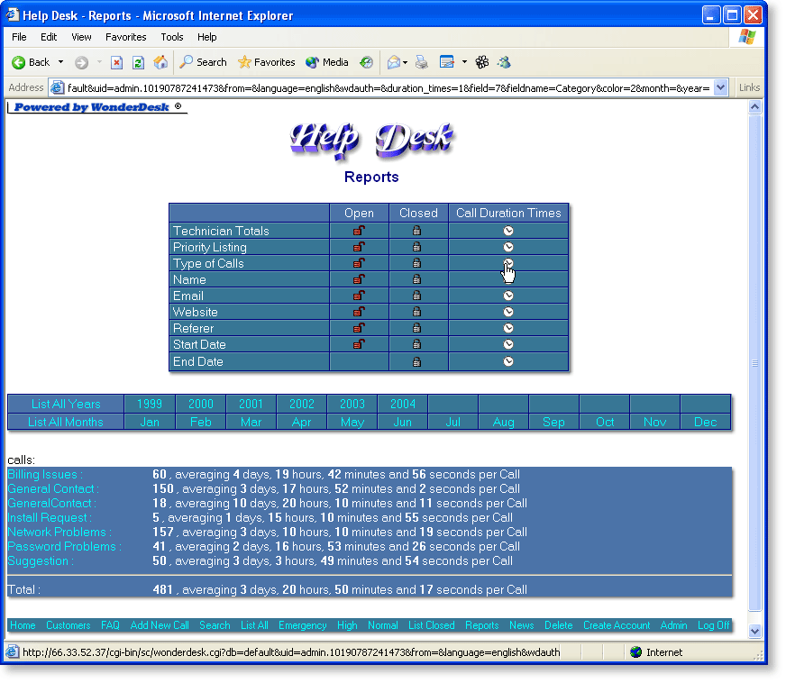
Task: Filter reports by year 1999
Action: [150, 404]
